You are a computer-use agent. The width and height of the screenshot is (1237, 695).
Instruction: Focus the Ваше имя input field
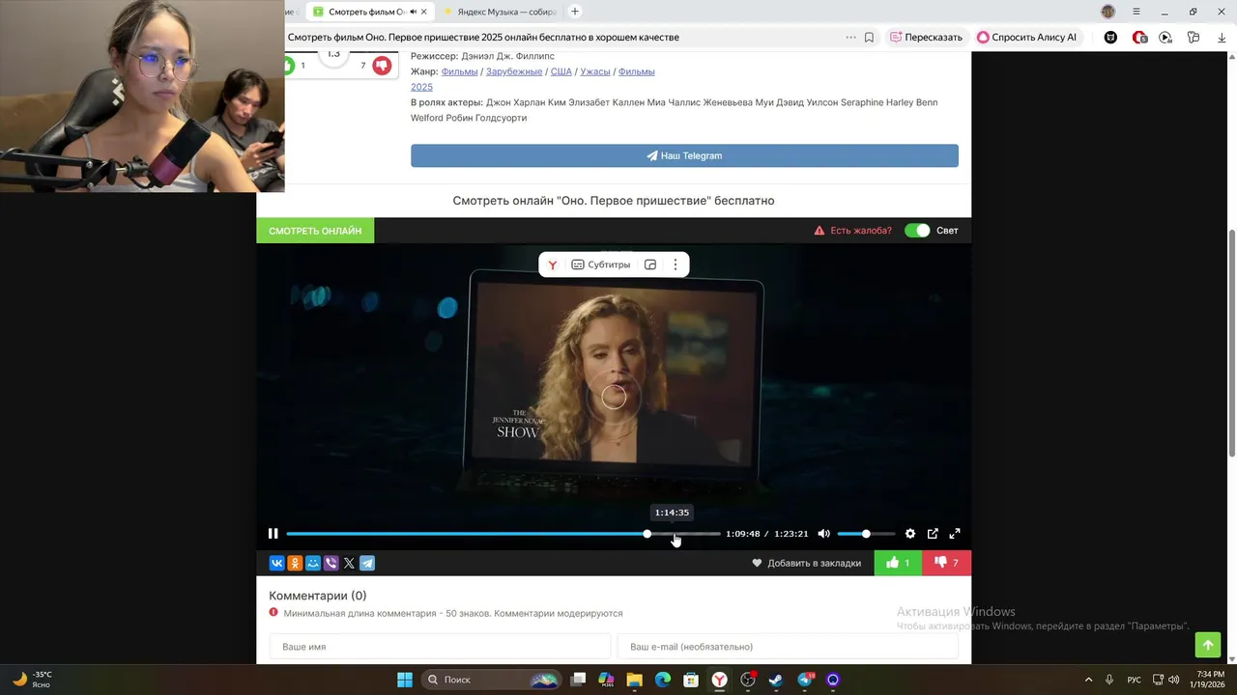[440, 647]
